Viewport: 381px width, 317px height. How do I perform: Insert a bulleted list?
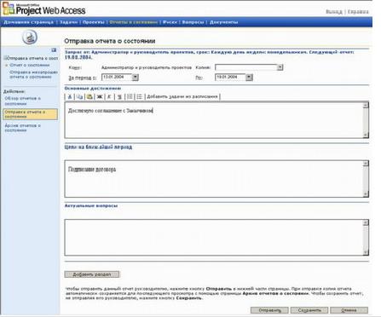pyautogui.click(x=140, y=97)
